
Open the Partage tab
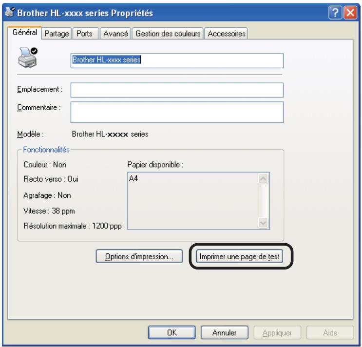coord(57,34)
